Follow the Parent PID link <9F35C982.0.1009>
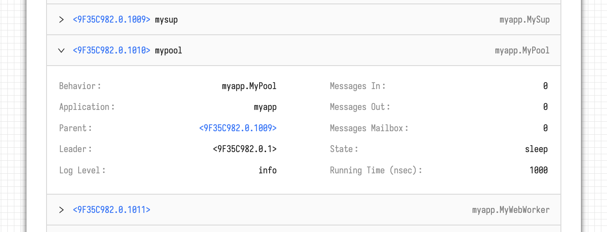Screen dimensions: 607x232 pos(238,128)
